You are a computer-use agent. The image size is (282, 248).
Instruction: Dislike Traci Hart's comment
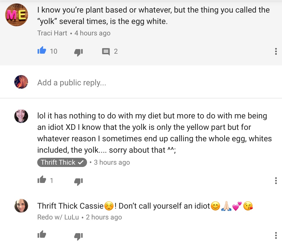coord(78,52)
